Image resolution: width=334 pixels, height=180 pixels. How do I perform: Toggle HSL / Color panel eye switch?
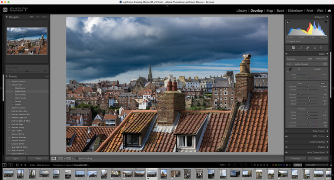click(287, 136)
